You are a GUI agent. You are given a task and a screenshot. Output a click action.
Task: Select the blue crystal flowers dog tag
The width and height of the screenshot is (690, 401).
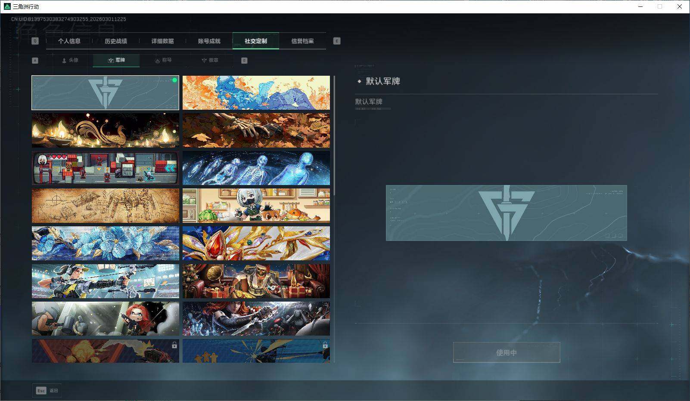[x=106, y=244]
